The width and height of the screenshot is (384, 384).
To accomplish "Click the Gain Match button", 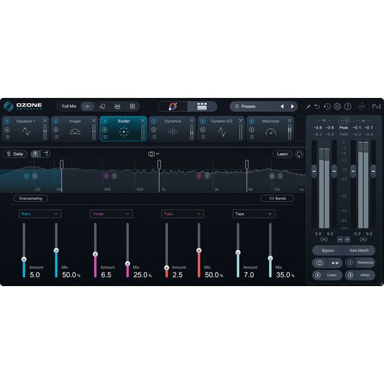I will tap(359, 250).
